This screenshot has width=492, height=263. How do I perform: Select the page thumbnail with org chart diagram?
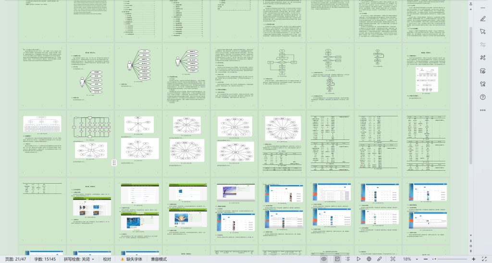coord(42,143)
